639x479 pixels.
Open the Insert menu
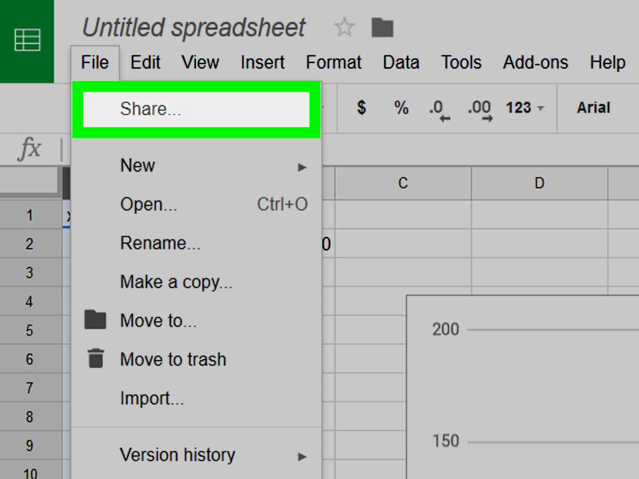262,62
